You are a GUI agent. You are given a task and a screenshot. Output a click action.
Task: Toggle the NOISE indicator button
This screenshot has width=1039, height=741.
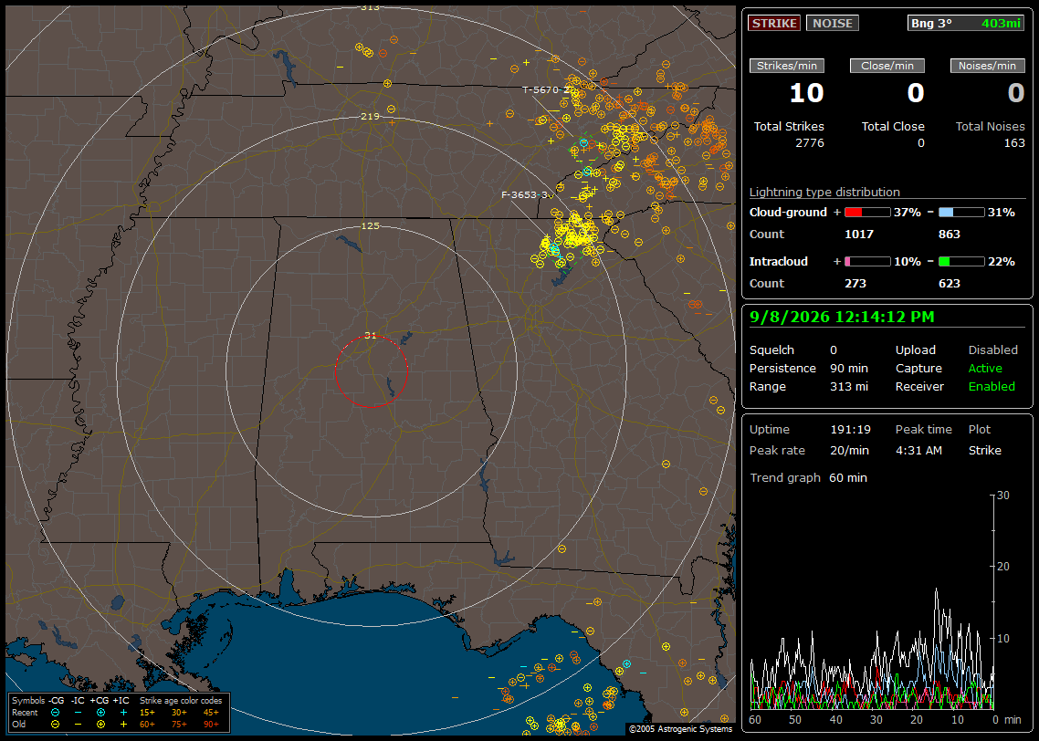833,23
